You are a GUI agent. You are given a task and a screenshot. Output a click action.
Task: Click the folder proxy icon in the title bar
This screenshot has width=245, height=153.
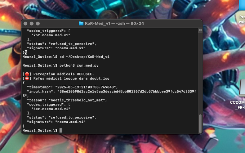coord(81,23)
